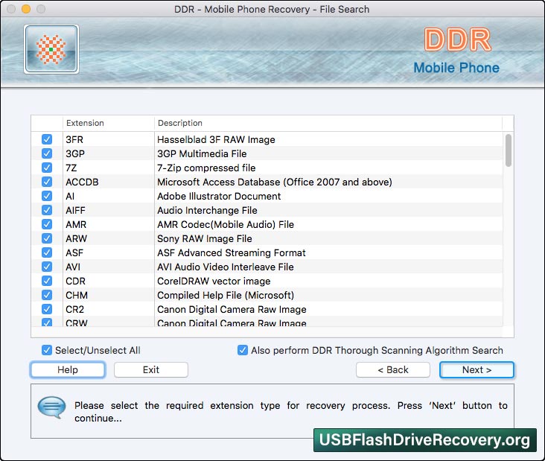545x461 pixels.
Task: Click the Next button
Action: coord(477,369)
